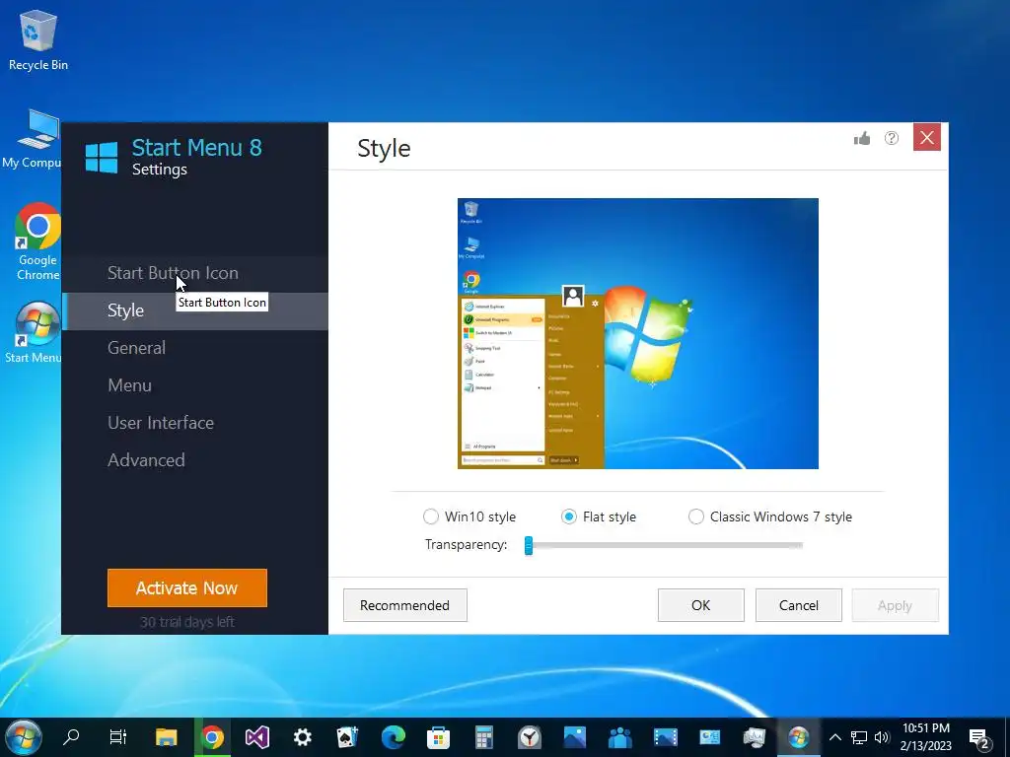Select the My Computer desktop icon
Viewport: 1010px width, 757px height.
33,140
